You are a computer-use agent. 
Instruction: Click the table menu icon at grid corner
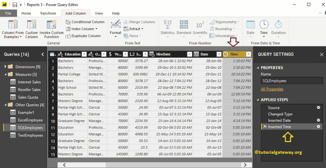[53, 54]
